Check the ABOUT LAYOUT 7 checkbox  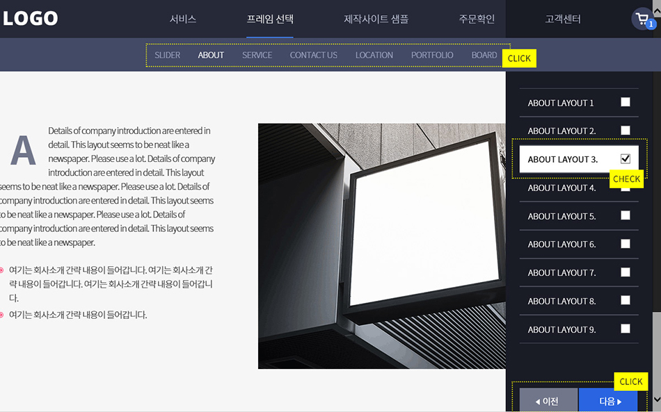626,272
